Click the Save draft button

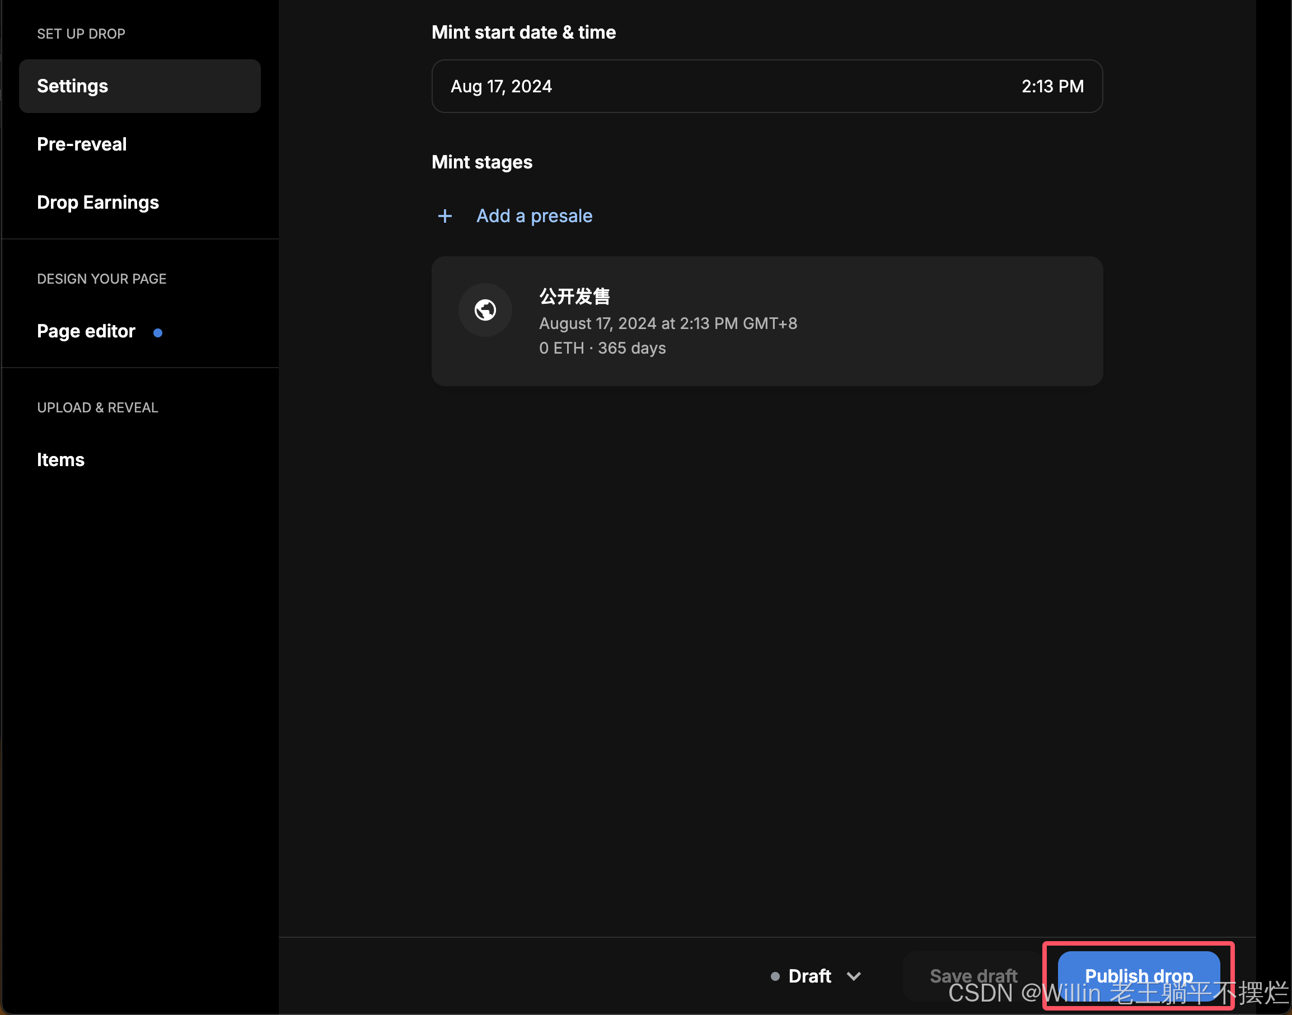[x=973, y=976]
